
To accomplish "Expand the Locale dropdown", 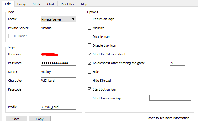I will pos(58,19).
